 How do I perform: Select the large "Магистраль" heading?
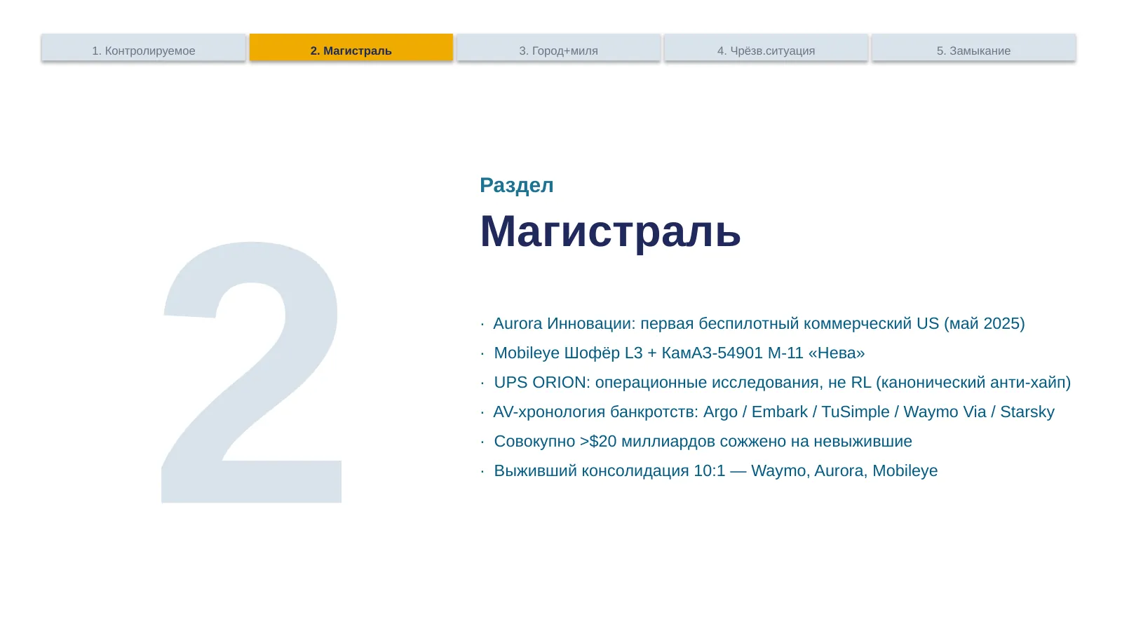pyautogui.click(x=610, y=231)
